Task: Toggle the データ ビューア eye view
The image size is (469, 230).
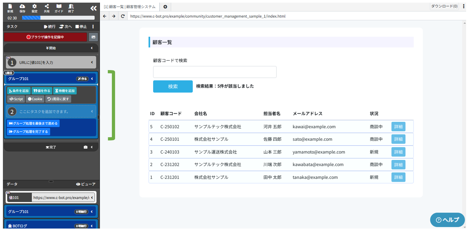Action: click(86, 184)
